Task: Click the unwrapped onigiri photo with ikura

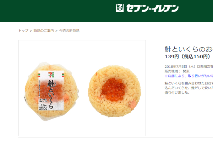Action: coord(114,91)
